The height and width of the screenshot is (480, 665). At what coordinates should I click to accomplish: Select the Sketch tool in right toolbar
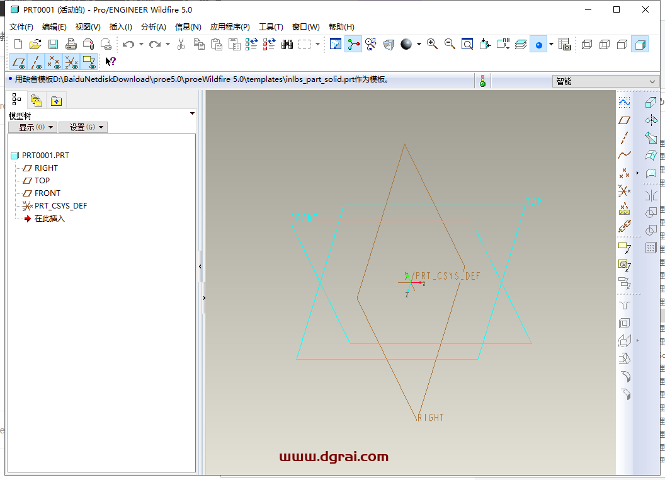pos(624,102)
